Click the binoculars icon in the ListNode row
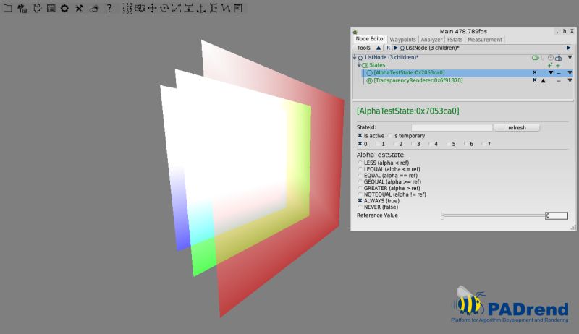Viewport: 579px width, 334px height. tap(558, 58)
